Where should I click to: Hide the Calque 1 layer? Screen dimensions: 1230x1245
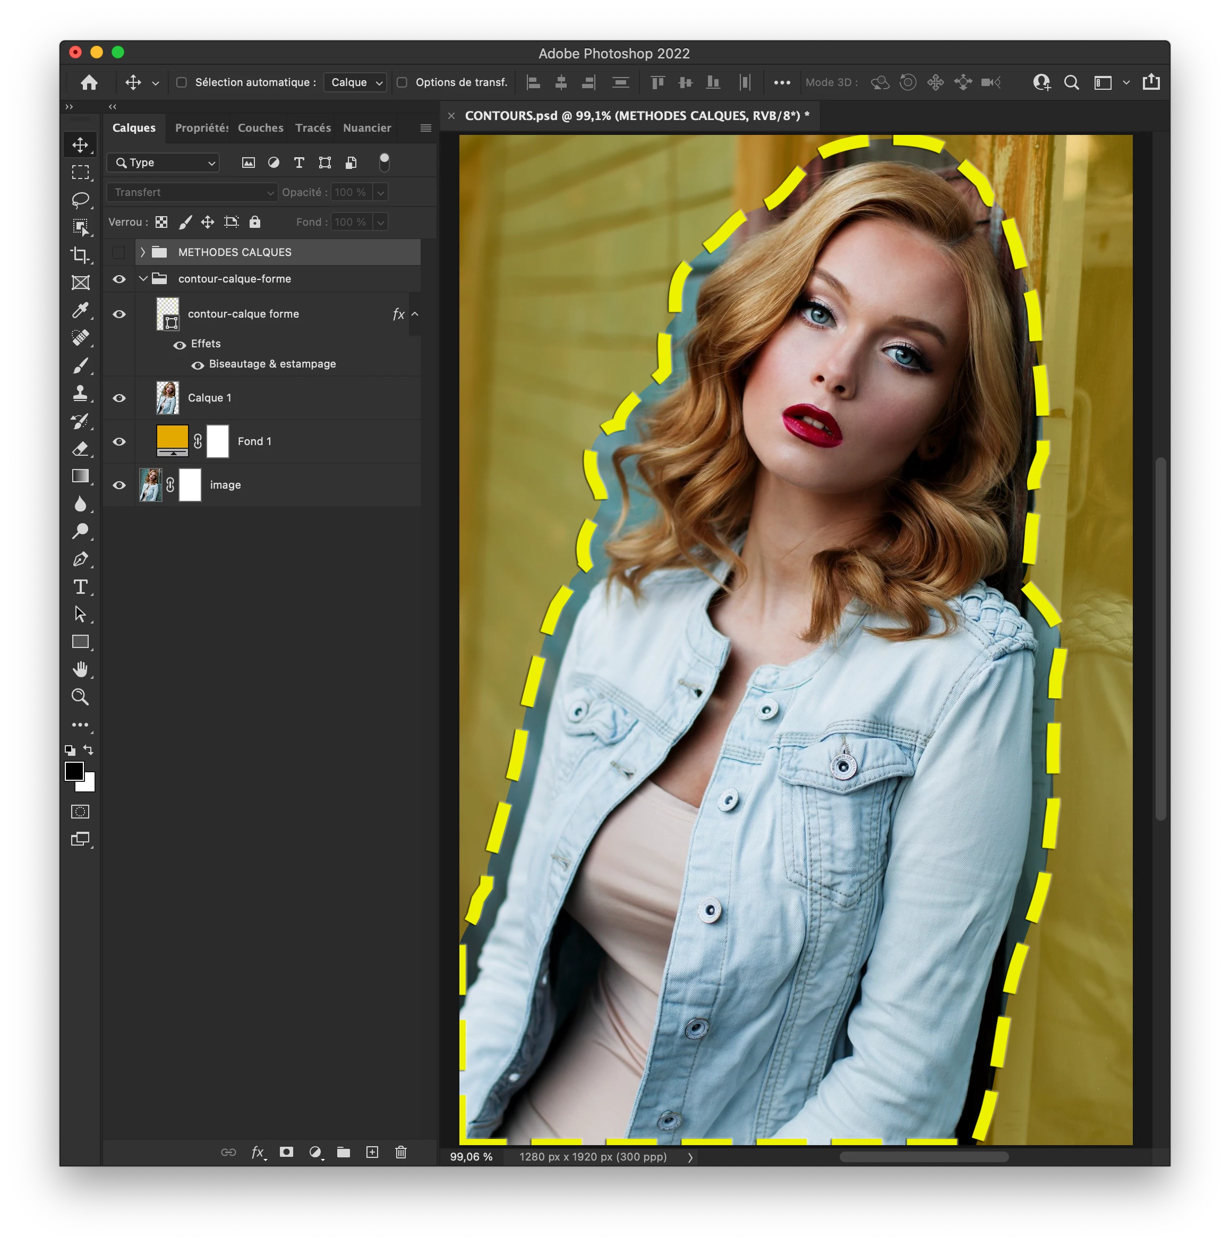pyautogui.click(x=119, y=398)
